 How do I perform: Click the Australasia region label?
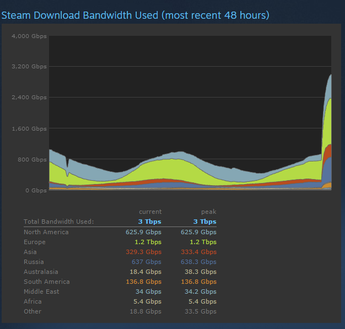pos(41,272)
